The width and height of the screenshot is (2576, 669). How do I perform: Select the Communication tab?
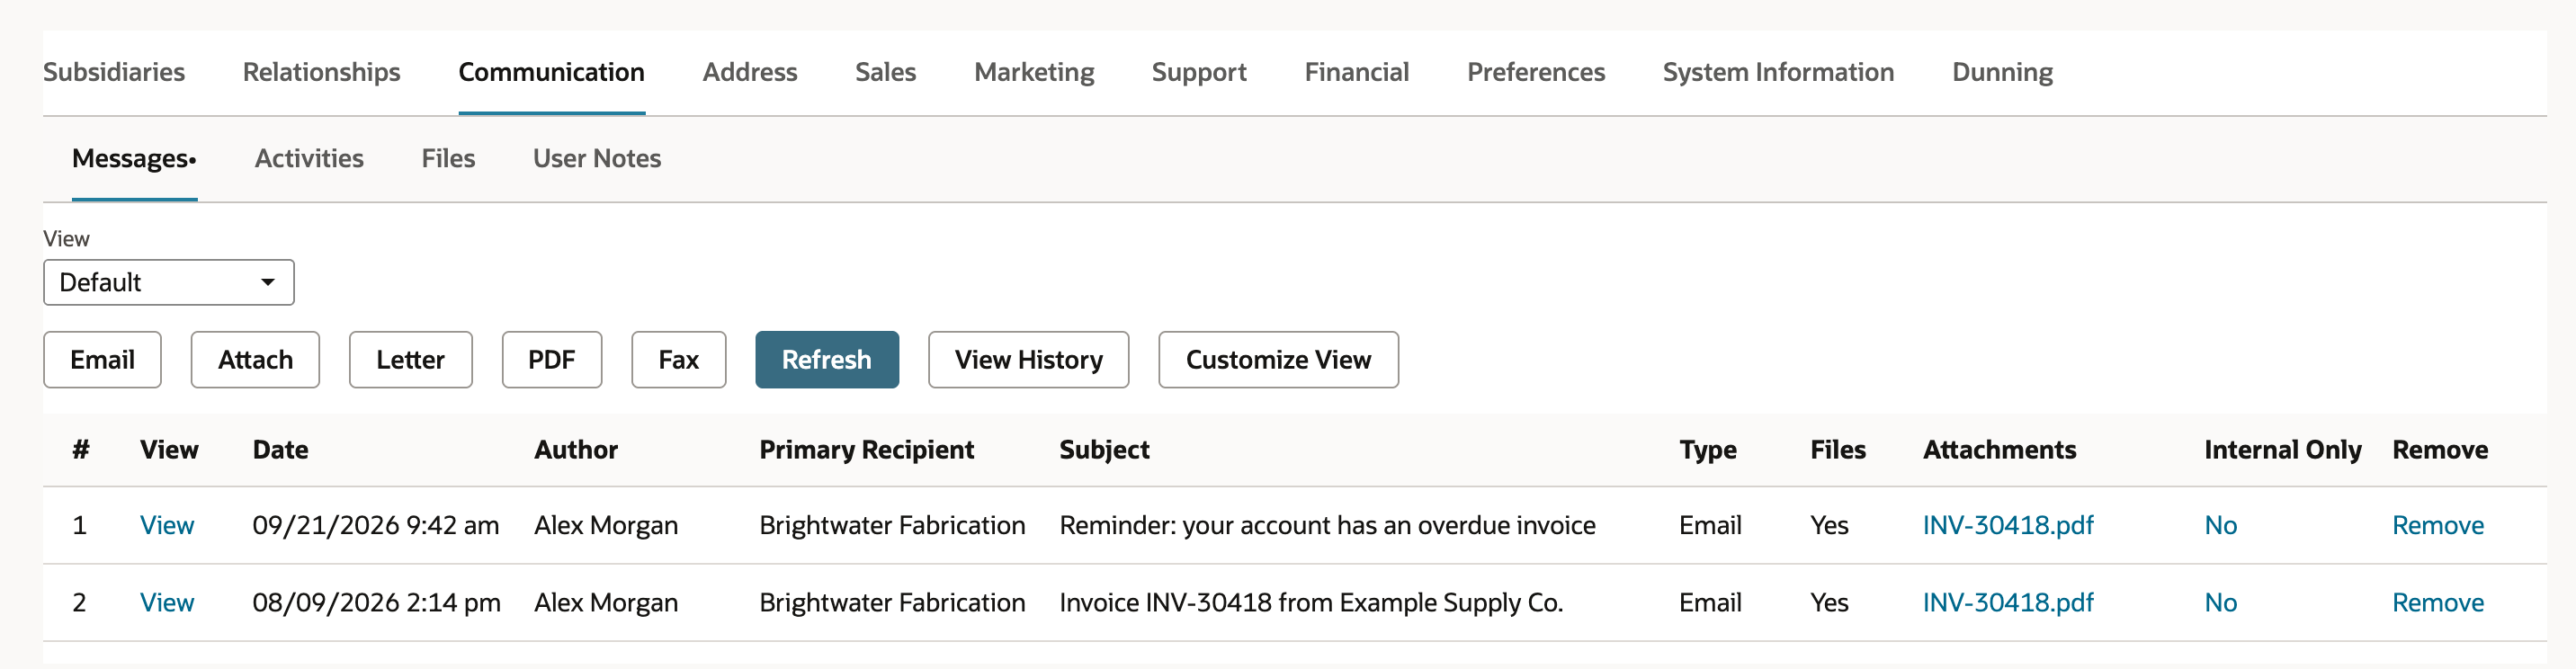coord(551,72)
